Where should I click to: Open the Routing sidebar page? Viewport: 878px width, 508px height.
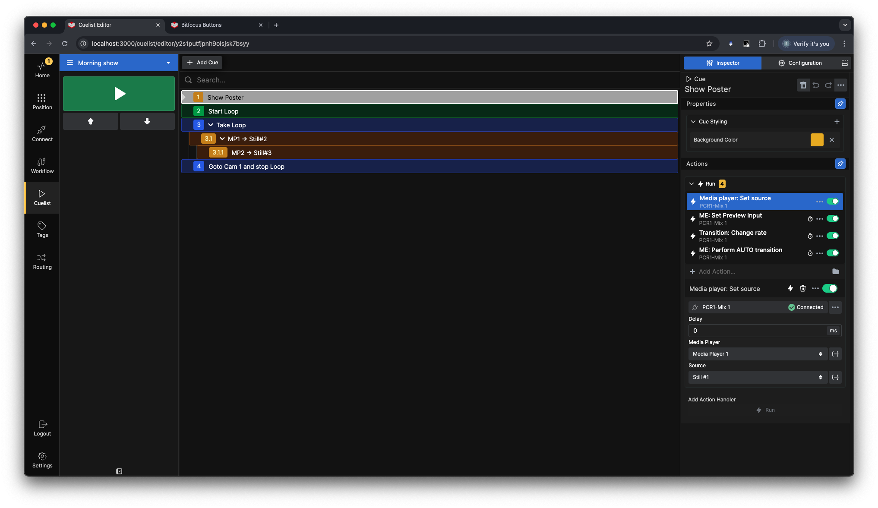(42, 261)
